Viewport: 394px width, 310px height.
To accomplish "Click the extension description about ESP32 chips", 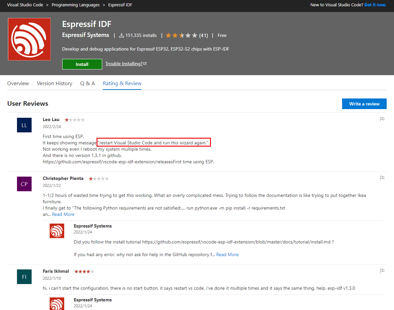I will click(146, 49).
